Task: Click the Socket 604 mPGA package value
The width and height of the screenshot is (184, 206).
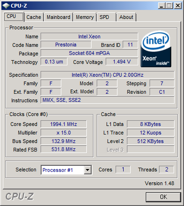Action: click(89, 53)
